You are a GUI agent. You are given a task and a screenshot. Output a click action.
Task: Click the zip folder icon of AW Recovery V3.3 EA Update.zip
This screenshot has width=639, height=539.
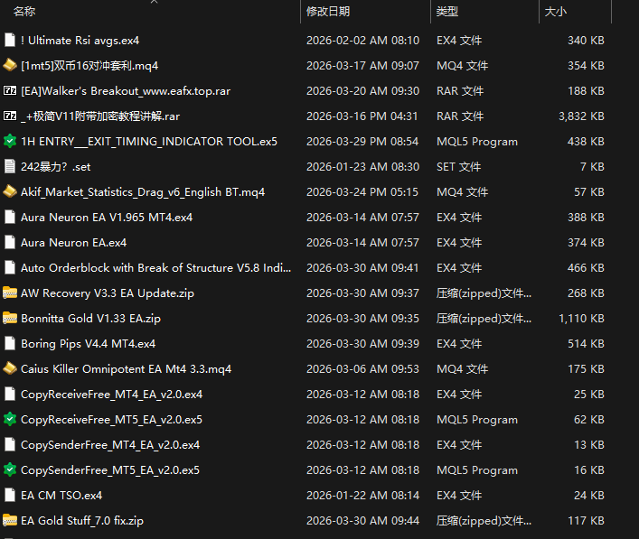click(10, 293)
